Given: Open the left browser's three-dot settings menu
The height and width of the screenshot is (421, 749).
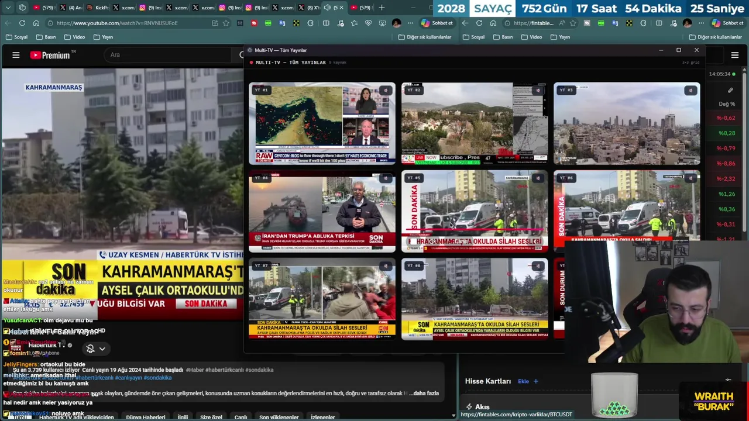Looking at the screenshot, I should point(410,23).
